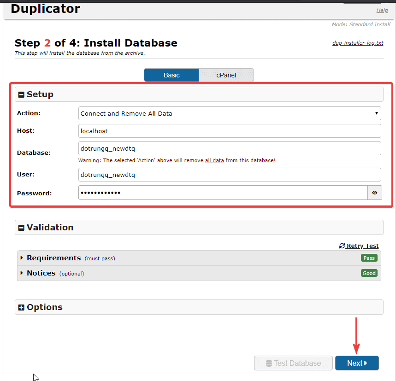This screenshot has height=381, width=396.
Task: Collapse the Validation panel using its minus icon
Action: (21, 227)
